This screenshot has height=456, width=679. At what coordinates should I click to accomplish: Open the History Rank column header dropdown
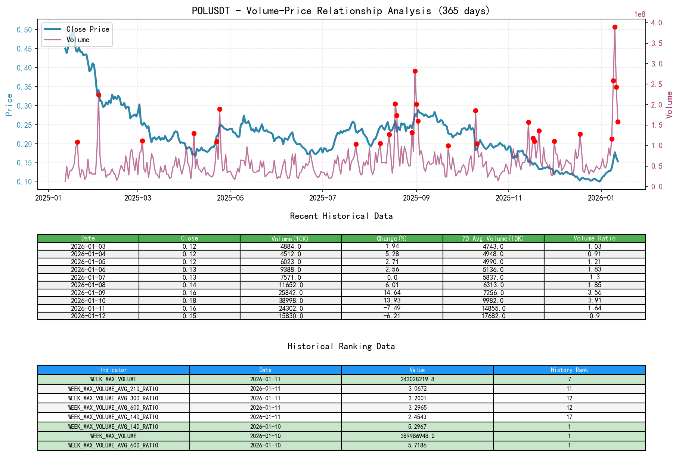point(569,370)
